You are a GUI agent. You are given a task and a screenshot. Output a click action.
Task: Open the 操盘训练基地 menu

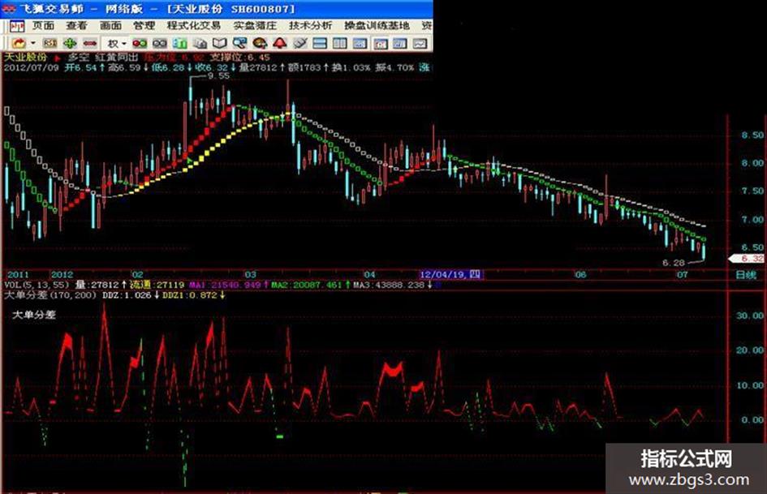(x=377, y=25)
